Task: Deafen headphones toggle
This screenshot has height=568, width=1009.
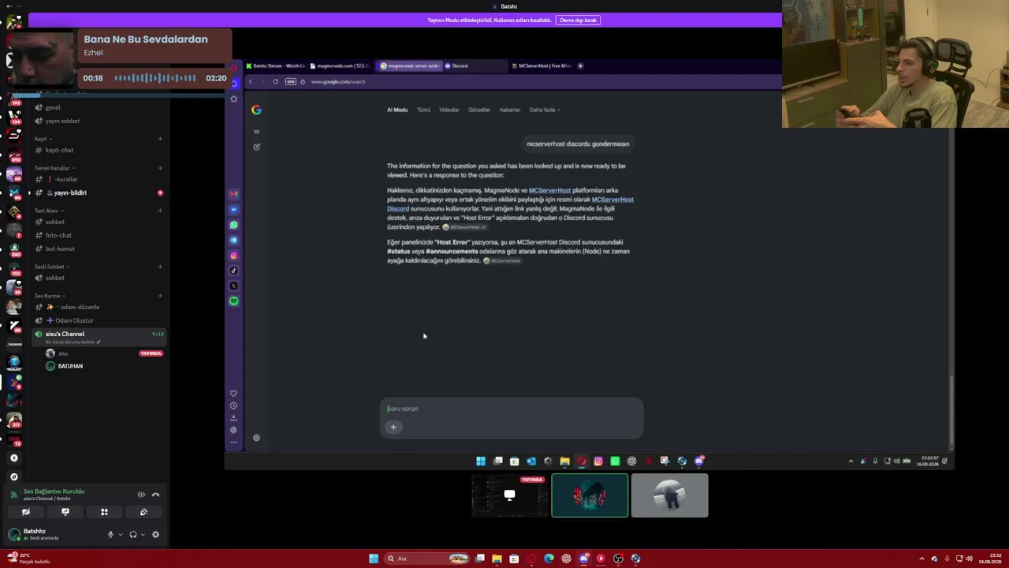Action: [x=132, y=535]
